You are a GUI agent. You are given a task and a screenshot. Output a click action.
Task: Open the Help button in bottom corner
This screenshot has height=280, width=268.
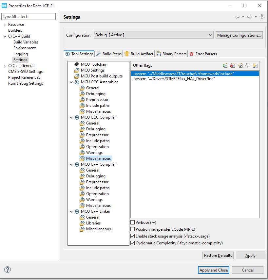tap(7, 270)
